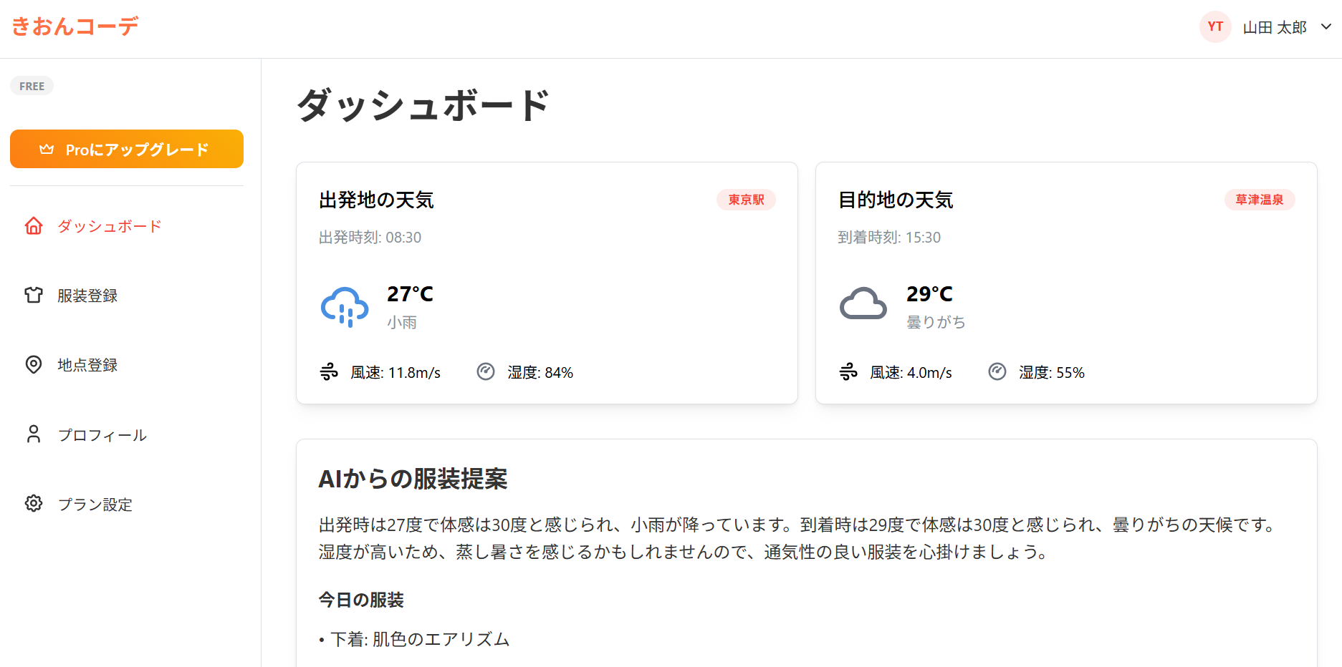Click the 東京駅 location badge

click(x=746, y=200)
